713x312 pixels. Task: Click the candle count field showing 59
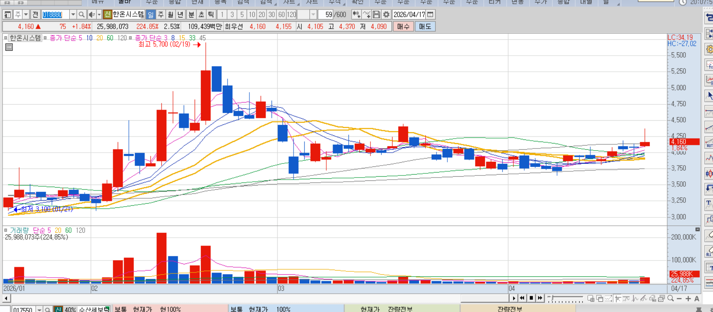pyautogui.click(x=326, y=15)
